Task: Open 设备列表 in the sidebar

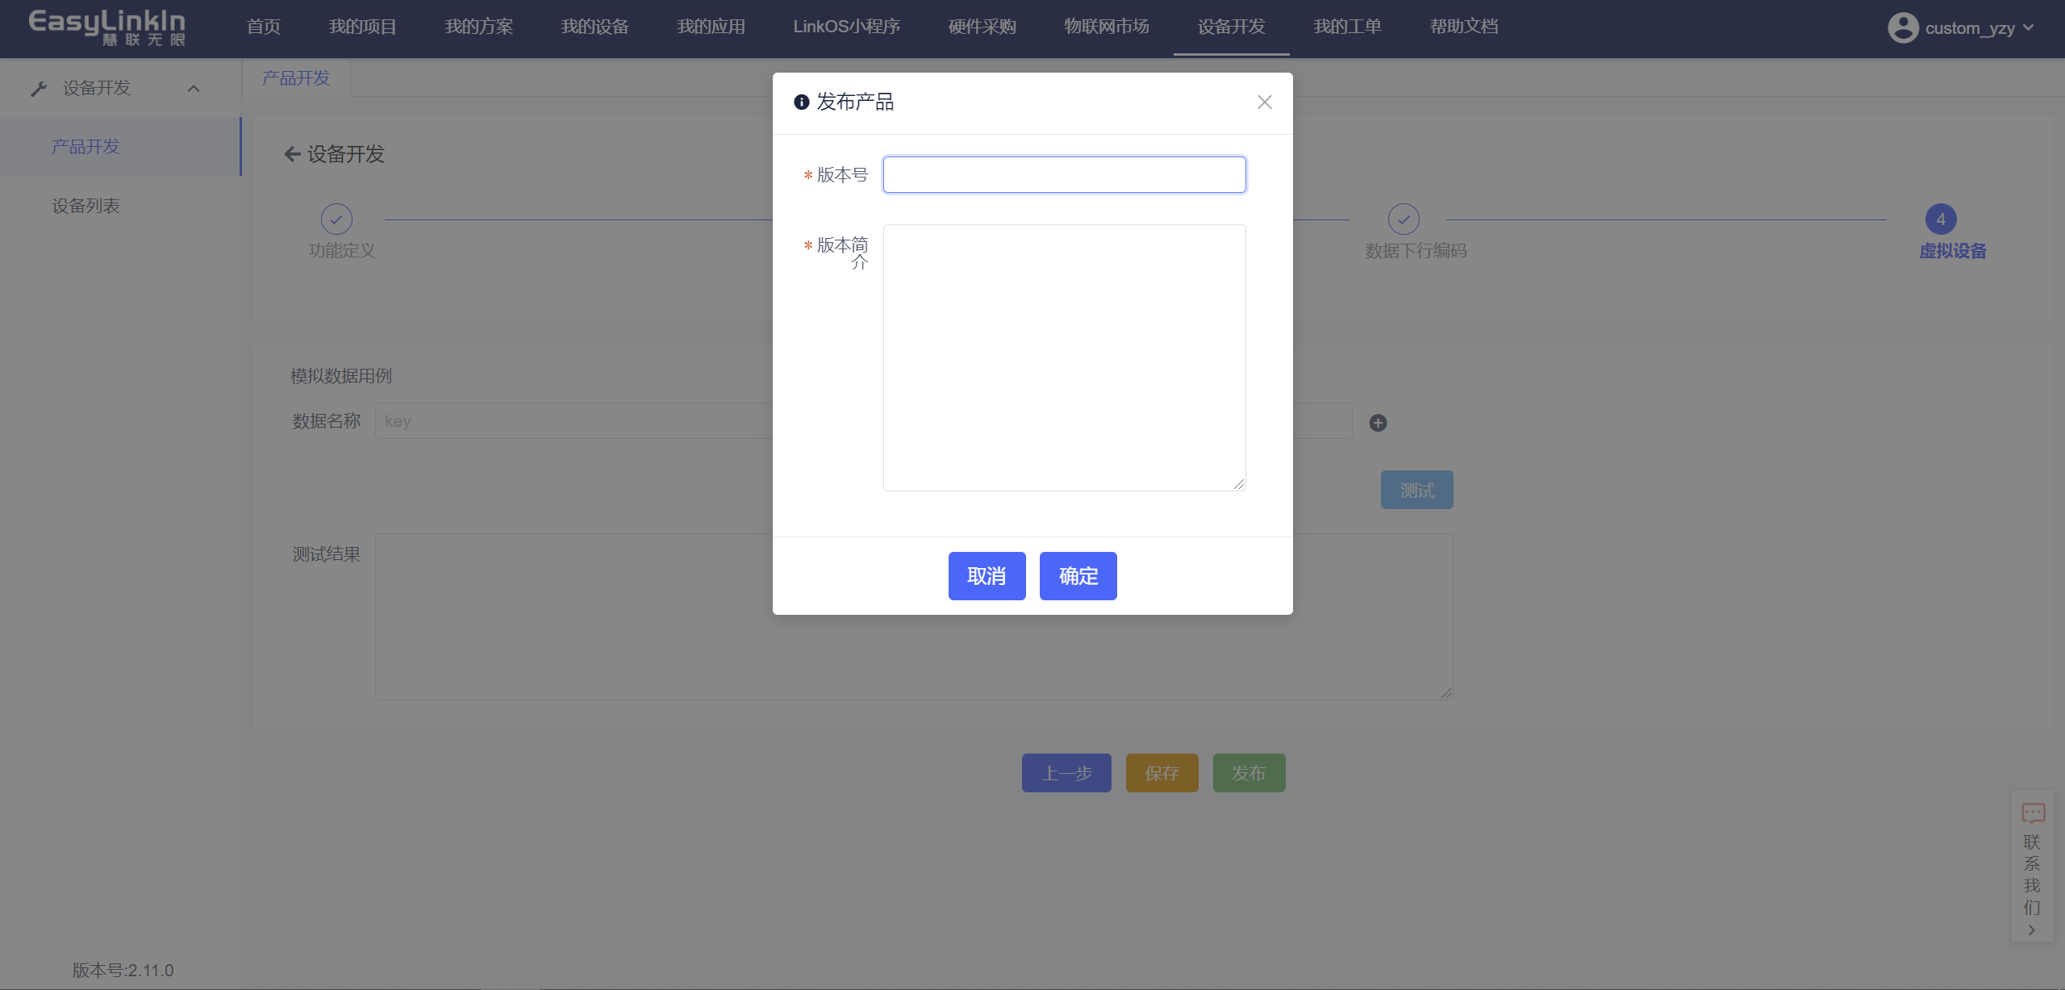Action: [120, 206]
